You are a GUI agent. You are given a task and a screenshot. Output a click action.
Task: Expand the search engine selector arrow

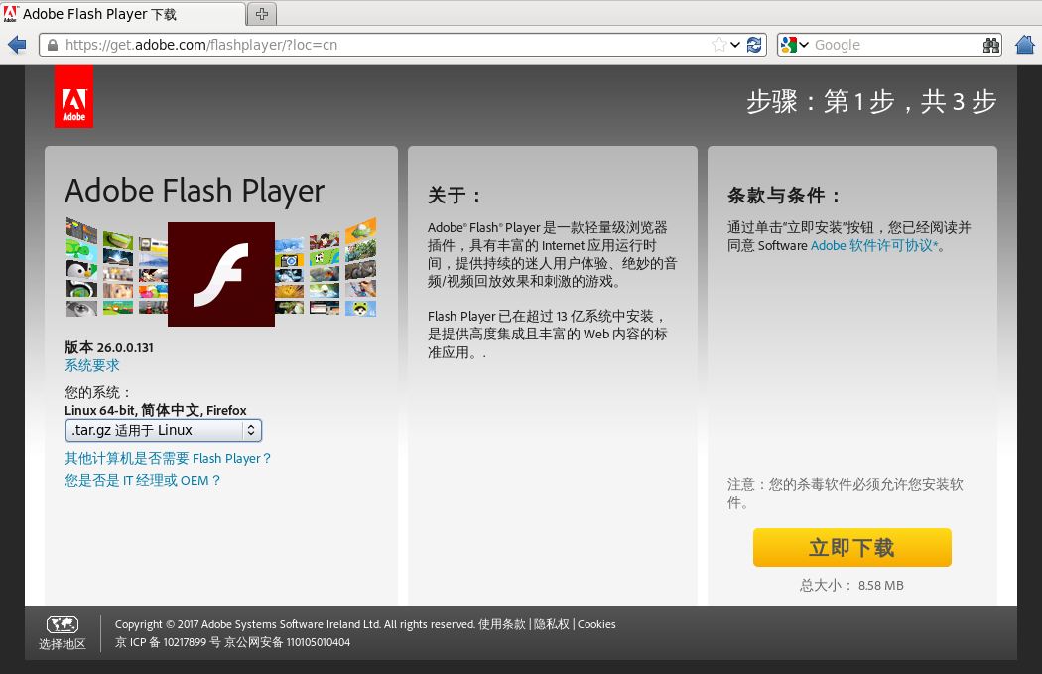point(804,45)
